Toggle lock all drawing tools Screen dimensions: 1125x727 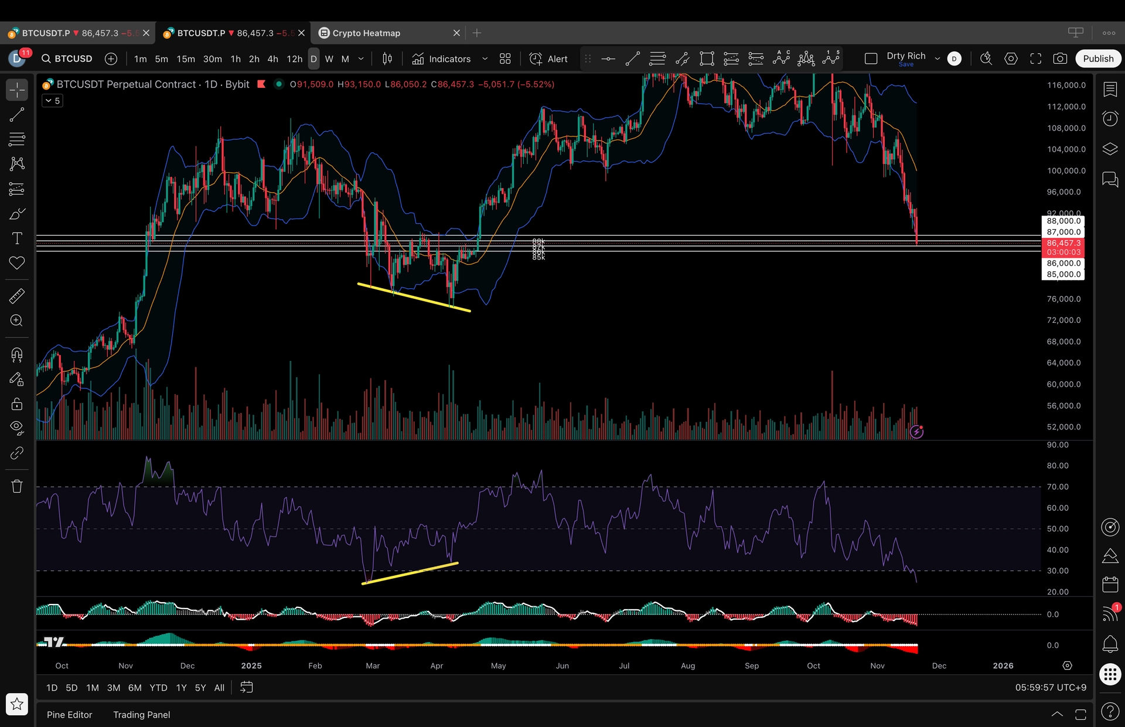point(17,404)
